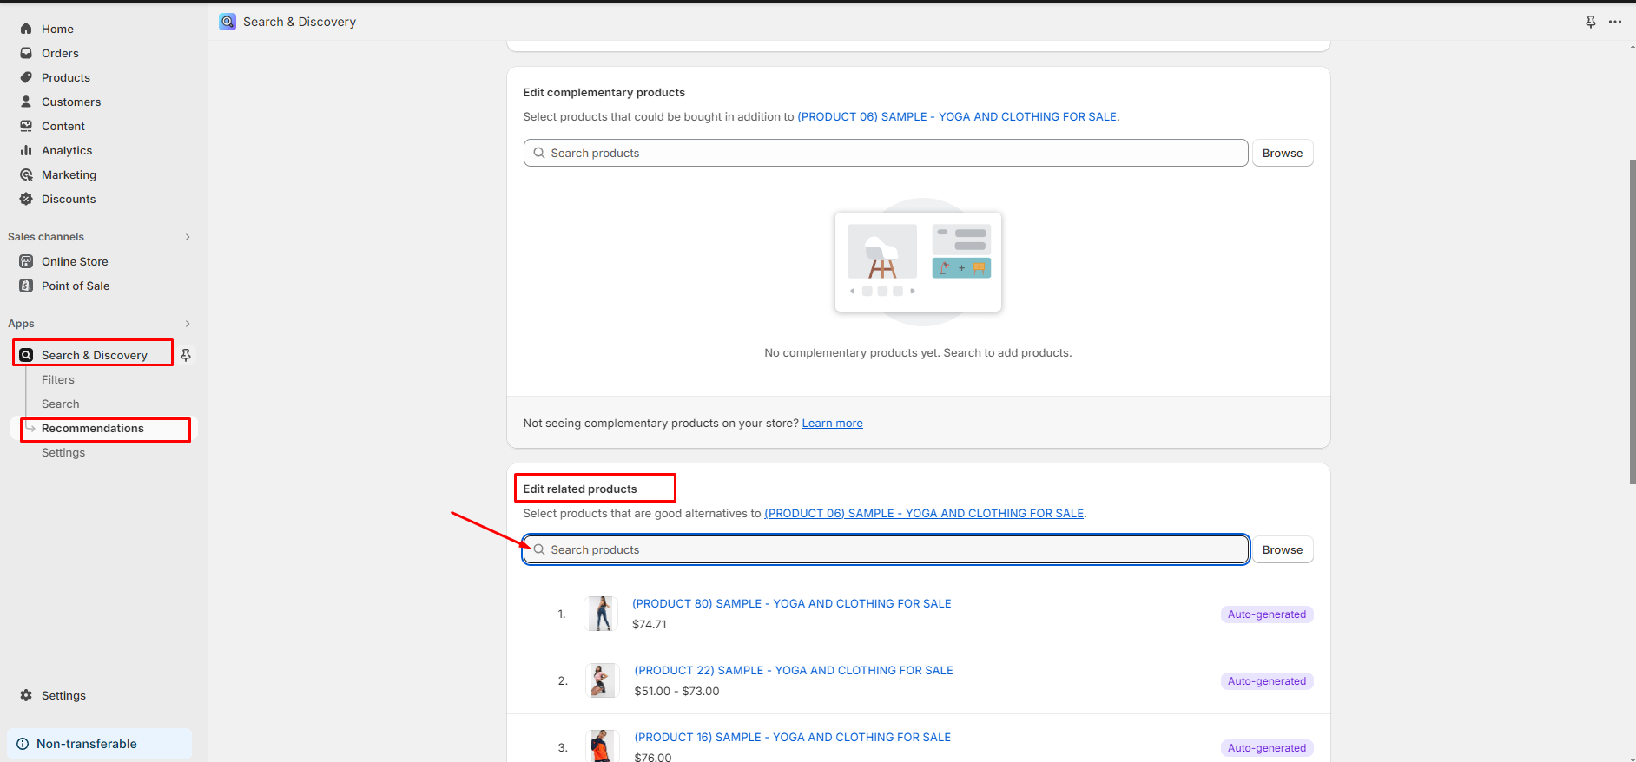Image resolution: width=1636 pixels, height=762 pixels.
Task: Select Recommendations in the app submenu
Action: coord(93,428)
